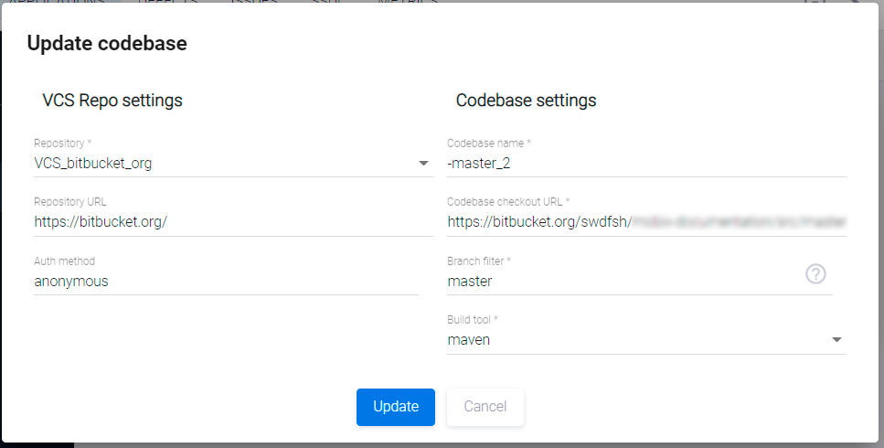Click the Codebase settings heading
This screenshot has width=884, height=448.
point(526,101)
